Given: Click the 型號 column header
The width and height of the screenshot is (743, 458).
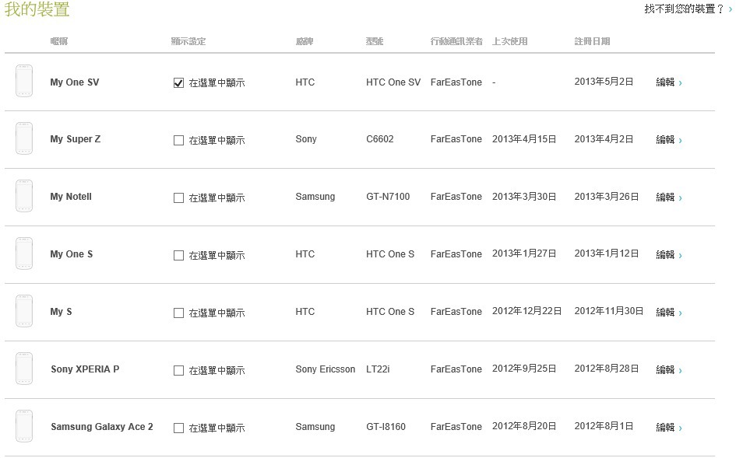Looking at the screenshot, I should point(375,41).
